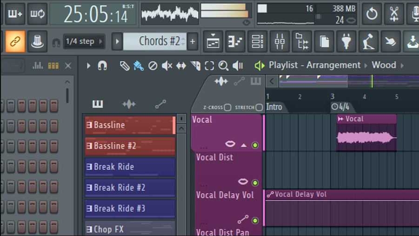Open the pattern menu arrow left of Chords #2

pyautogui.click(x=117, y=41)
